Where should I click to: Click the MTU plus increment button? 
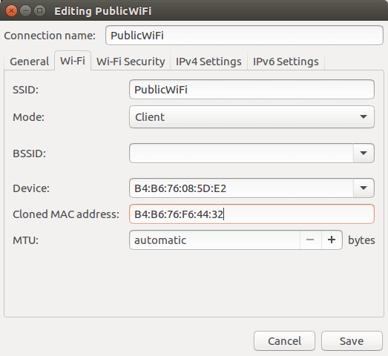pyautogui.click(x=332, y=240)
